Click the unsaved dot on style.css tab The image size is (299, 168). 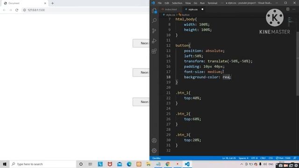[x=202, y=9]
